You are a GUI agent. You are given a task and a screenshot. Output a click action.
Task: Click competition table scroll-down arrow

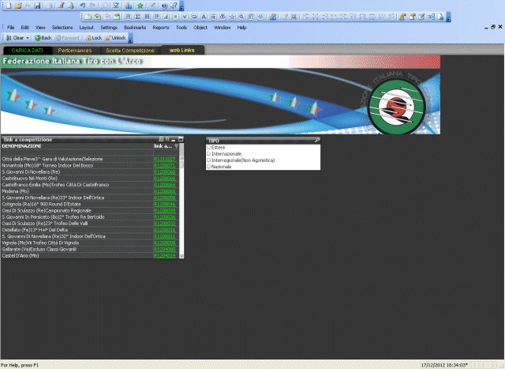pyautogui.click(x=181, y=256)
